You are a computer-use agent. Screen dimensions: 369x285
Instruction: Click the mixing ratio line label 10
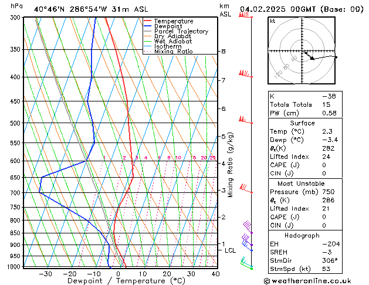[178, 158]
